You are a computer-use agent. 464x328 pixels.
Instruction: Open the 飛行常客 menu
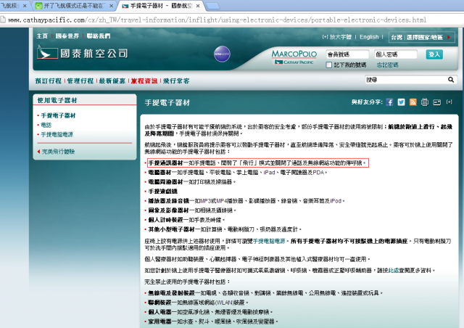176,81
